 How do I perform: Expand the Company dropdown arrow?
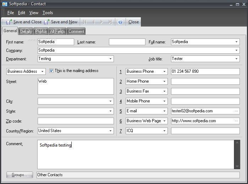[x=236, y=51]
